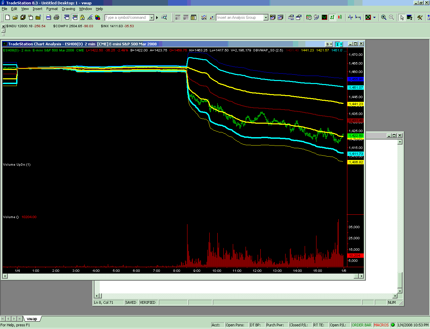Viewport: 430px width, 329px height.
Task: Open the Insert an Analysis Group dropdown
Action: click(x=266, y=17)
